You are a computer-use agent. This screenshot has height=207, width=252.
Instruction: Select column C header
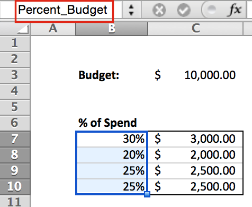195,29
